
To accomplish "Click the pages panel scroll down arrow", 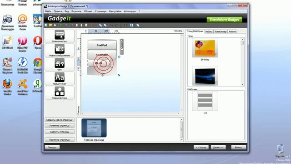I will (181, 140).
